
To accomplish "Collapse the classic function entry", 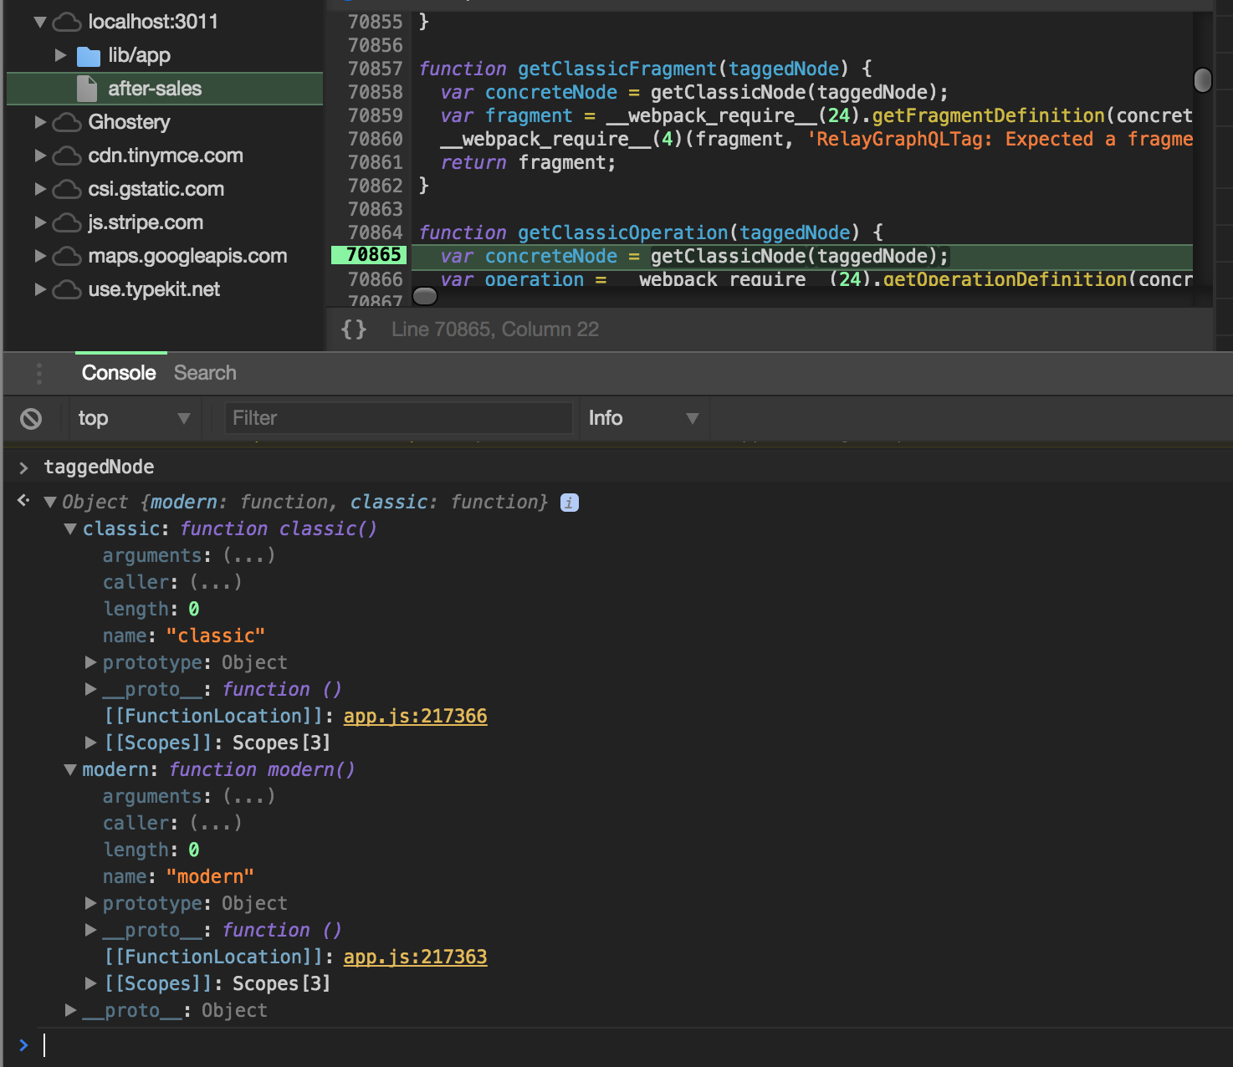I will point(70,528).
